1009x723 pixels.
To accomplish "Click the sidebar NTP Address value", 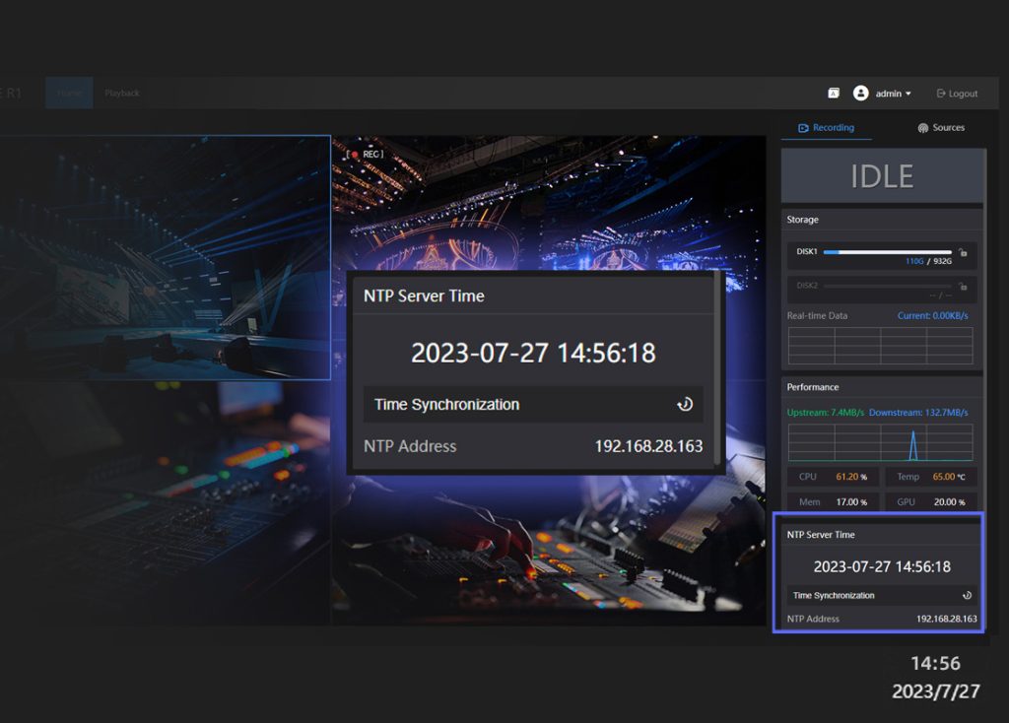I will pyautogui.click(x=946, y=619).
